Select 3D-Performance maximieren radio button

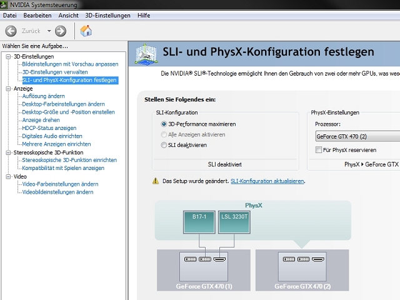click(164, 124)
